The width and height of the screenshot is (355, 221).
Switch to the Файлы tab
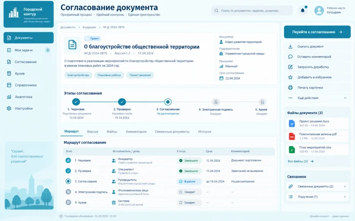click(x=112, y=131)
